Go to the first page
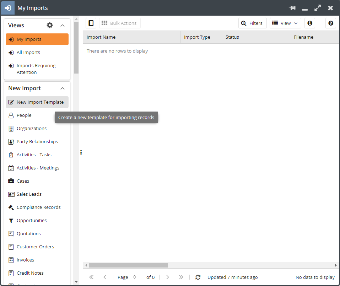The width and height of the screenshot is (340, 286). pyautogui.click(x=91, y=277)
